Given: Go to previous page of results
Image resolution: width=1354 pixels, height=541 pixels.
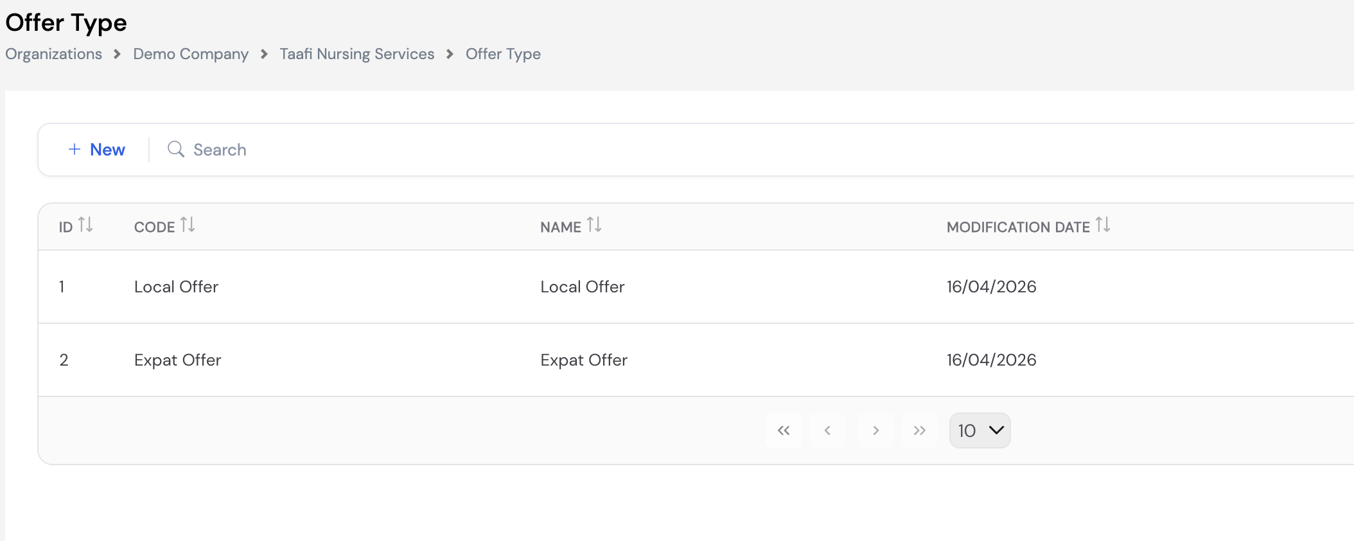Looking at the screenshot, I should click(827, 430).
